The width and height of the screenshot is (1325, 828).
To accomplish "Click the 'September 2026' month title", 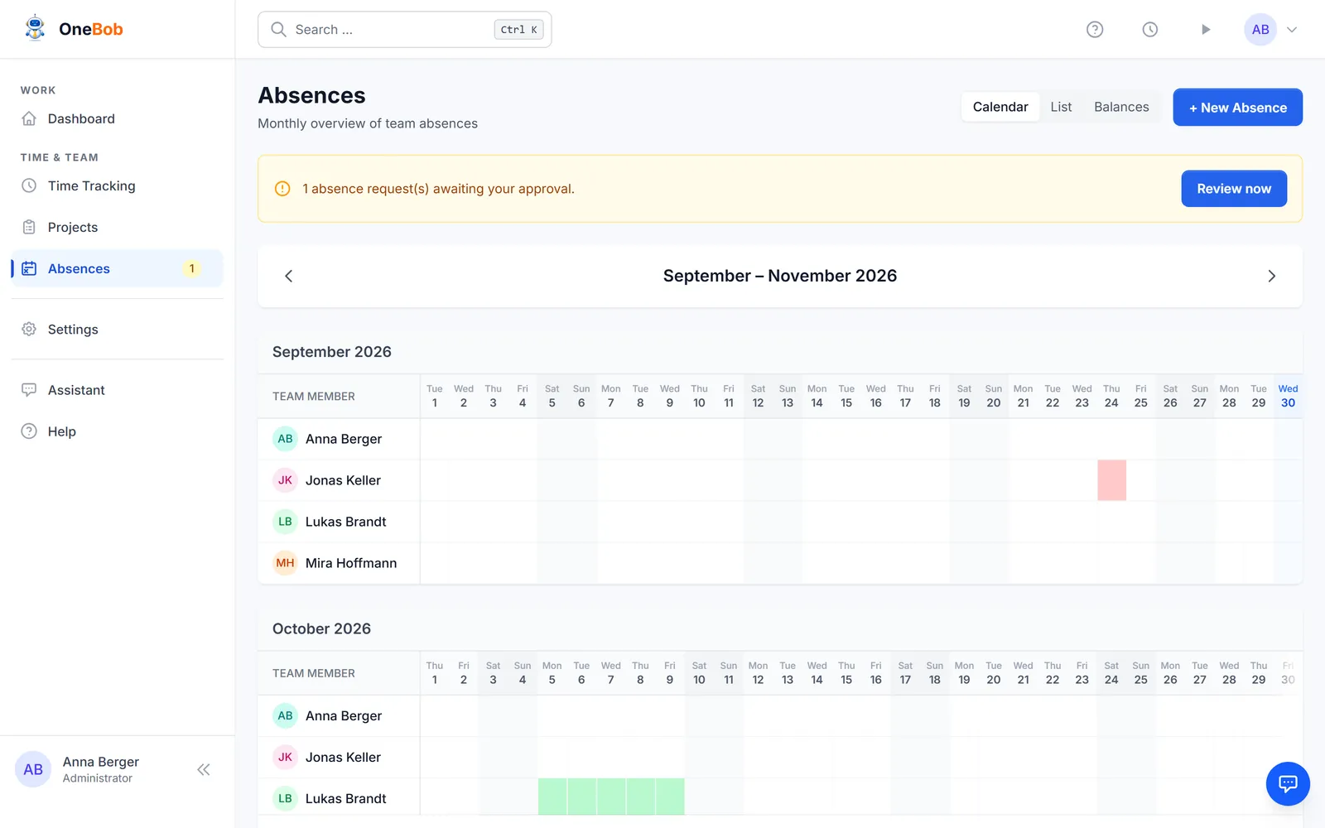I will [x=332, y=352].
